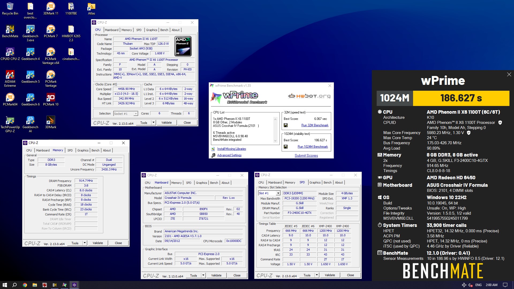This screenshot has width=514, height=289.
Task: Open taskbar search magnifier icon
Action: click(14, 285)
